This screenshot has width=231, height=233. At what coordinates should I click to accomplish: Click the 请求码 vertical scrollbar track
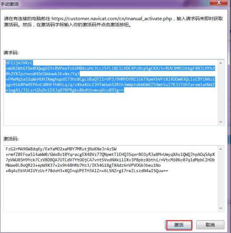pos(221,92)
